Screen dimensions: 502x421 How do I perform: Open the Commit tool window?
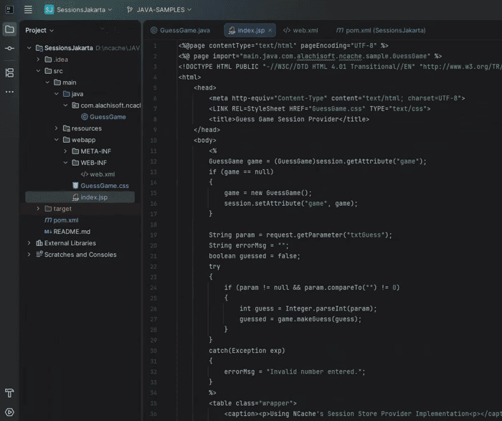point(9,48)
